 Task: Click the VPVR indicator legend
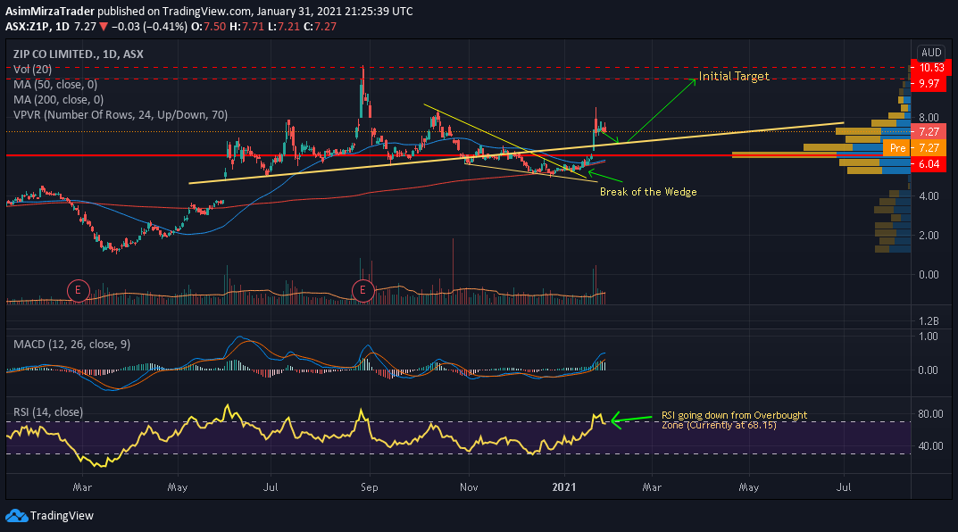121,115
